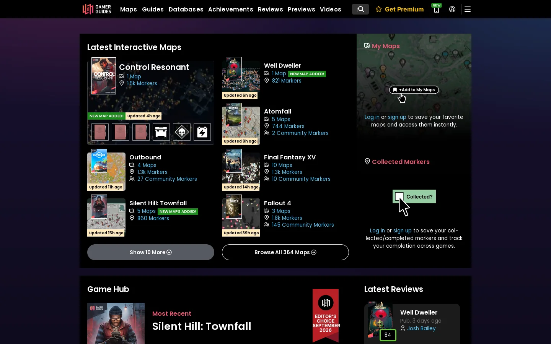
Task: Open the hamburger menu icon
Action: [468, 9]
